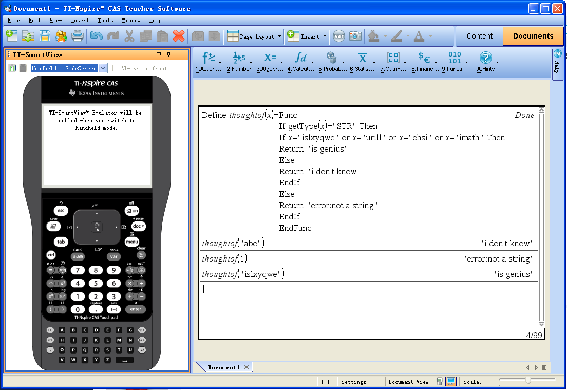Click the emulator esc key
Image resolution: width=567 pixels, height=390 pixels.
61,210
